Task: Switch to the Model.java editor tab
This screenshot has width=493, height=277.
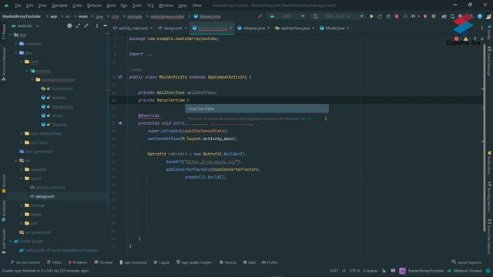Action: [x=335, y=28]
